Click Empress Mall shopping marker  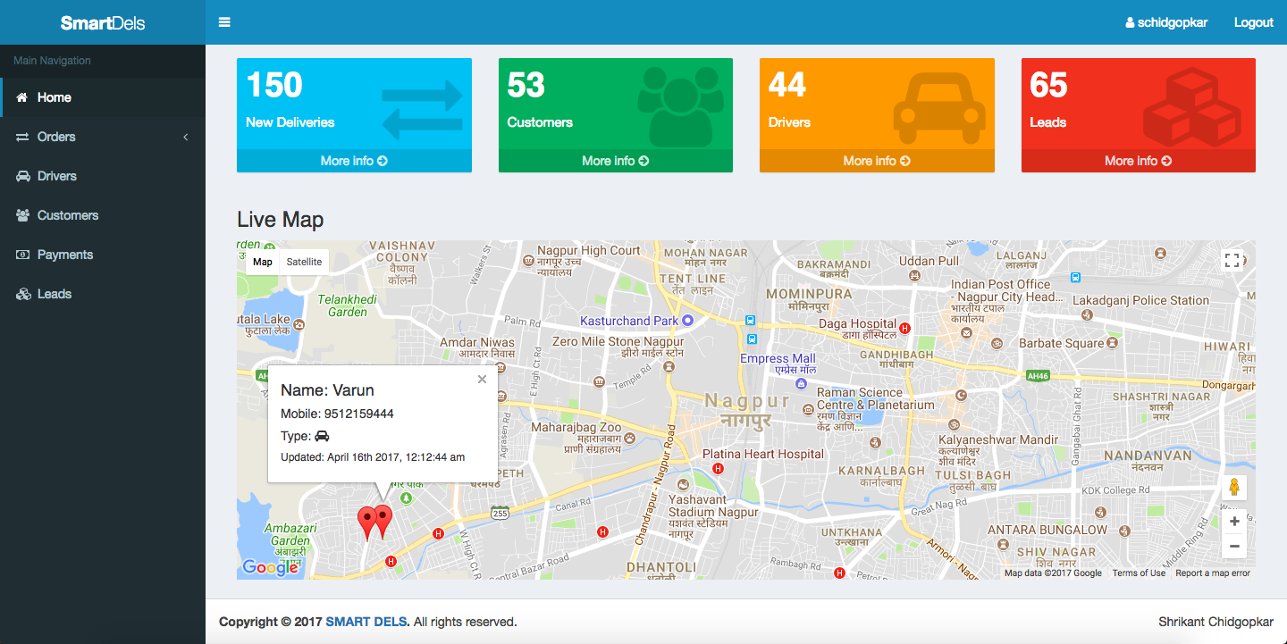click(801, 384)
